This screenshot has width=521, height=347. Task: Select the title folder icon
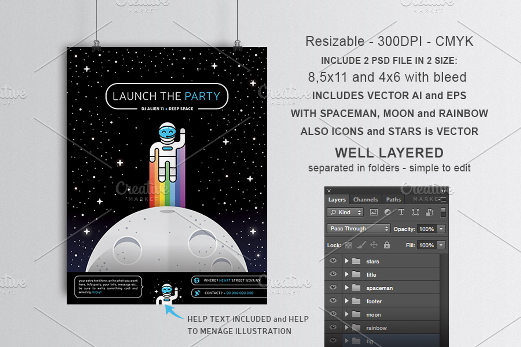coord(356,274)
